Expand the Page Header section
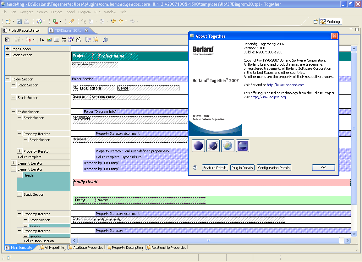This screenshot has height=262, width=362. pyautogui.click(x=8, y=49)
